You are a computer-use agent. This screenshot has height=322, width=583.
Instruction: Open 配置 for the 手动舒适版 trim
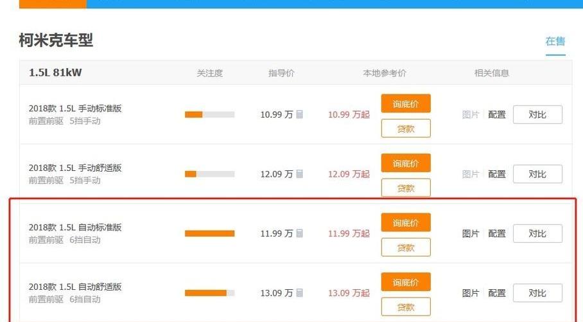click(497, 174)
